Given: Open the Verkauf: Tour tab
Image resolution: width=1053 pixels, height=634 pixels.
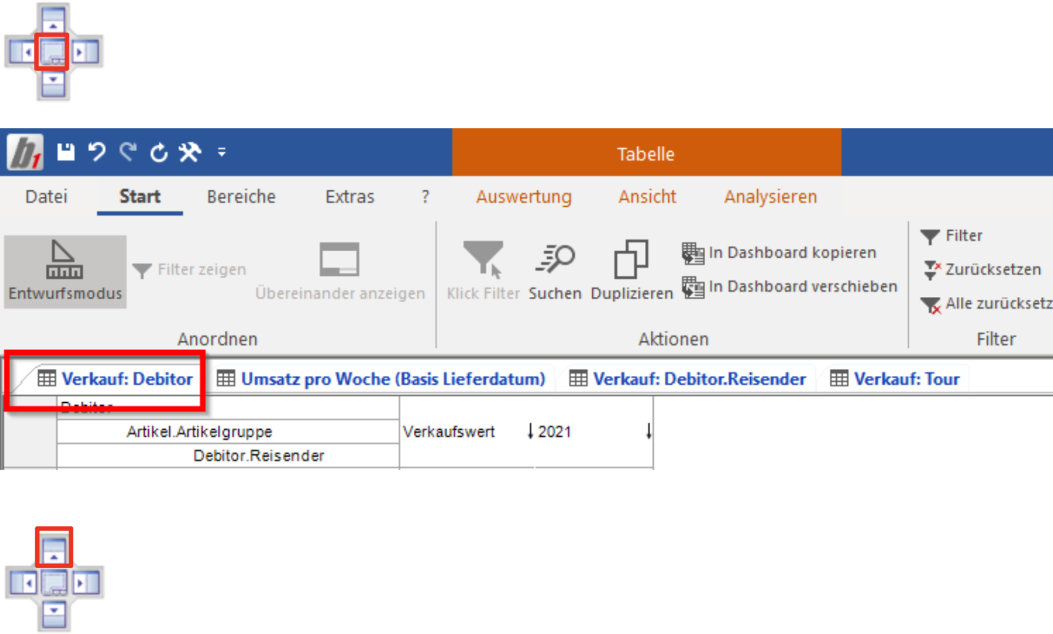Looking at the screenshot, I should pos(895,379).
